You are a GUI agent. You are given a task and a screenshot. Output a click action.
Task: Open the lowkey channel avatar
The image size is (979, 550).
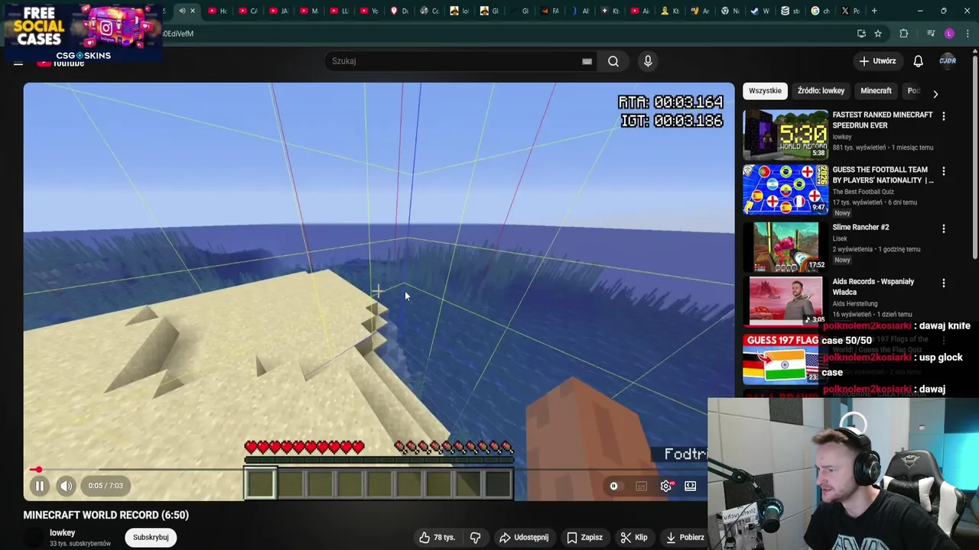[34, 537]
